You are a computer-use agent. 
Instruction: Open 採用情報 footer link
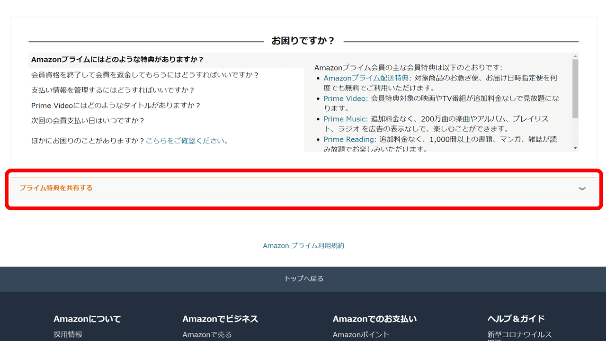pyautogui.click(x=68, y=334)
